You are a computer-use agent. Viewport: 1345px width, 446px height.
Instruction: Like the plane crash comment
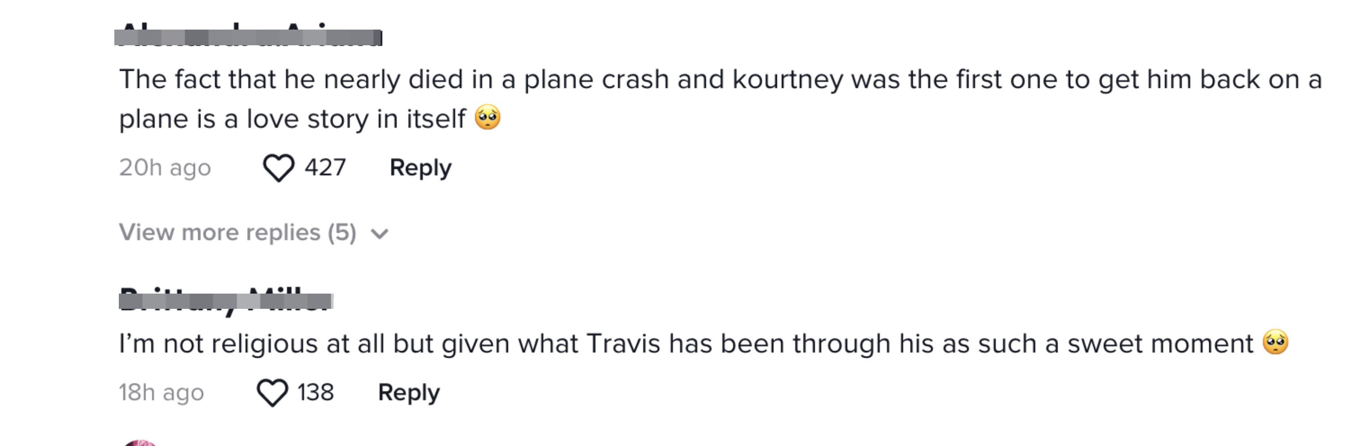point(278,168)
